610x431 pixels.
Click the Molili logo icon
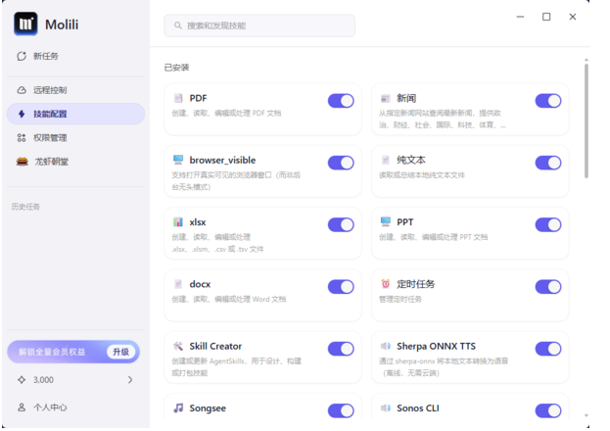pos(25,24)
